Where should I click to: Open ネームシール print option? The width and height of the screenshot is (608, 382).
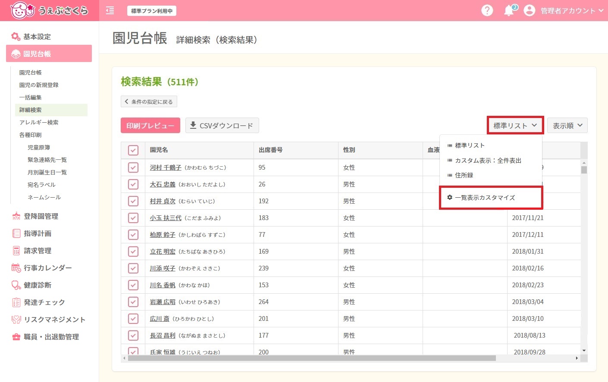[x=44, y=198]
